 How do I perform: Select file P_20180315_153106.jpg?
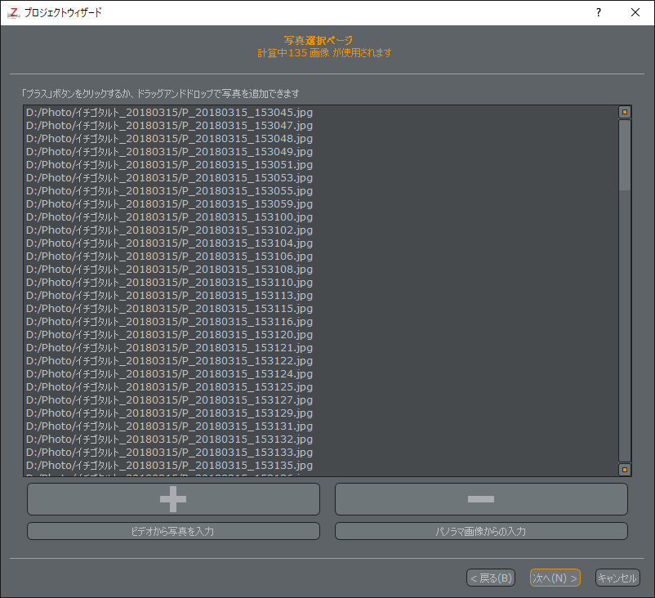[321, 257]
